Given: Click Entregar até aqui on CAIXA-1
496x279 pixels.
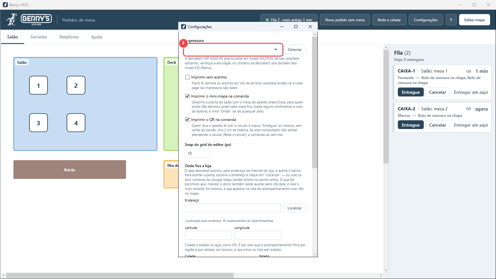Looking at the screenshot, I should (x=471, y=92).
